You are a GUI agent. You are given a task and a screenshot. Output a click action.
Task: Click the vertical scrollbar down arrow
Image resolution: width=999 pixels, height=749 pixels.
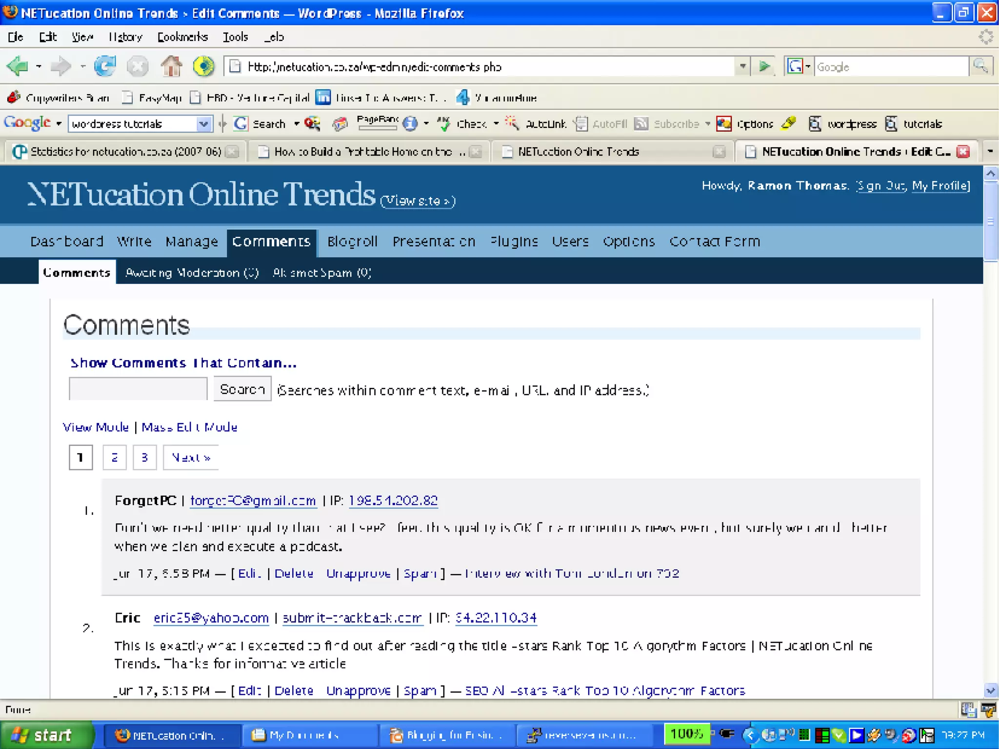click(x=990, y=690)
